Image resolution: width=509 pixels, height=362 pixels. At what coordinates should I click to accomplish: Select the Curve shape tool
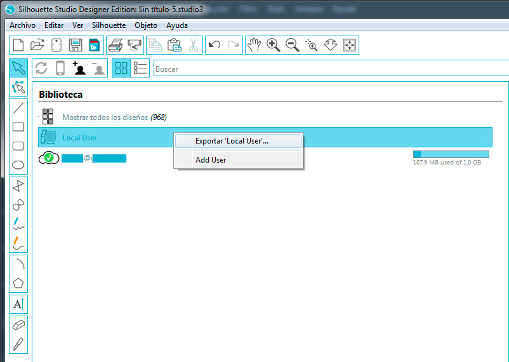click(x=18, y=204)
